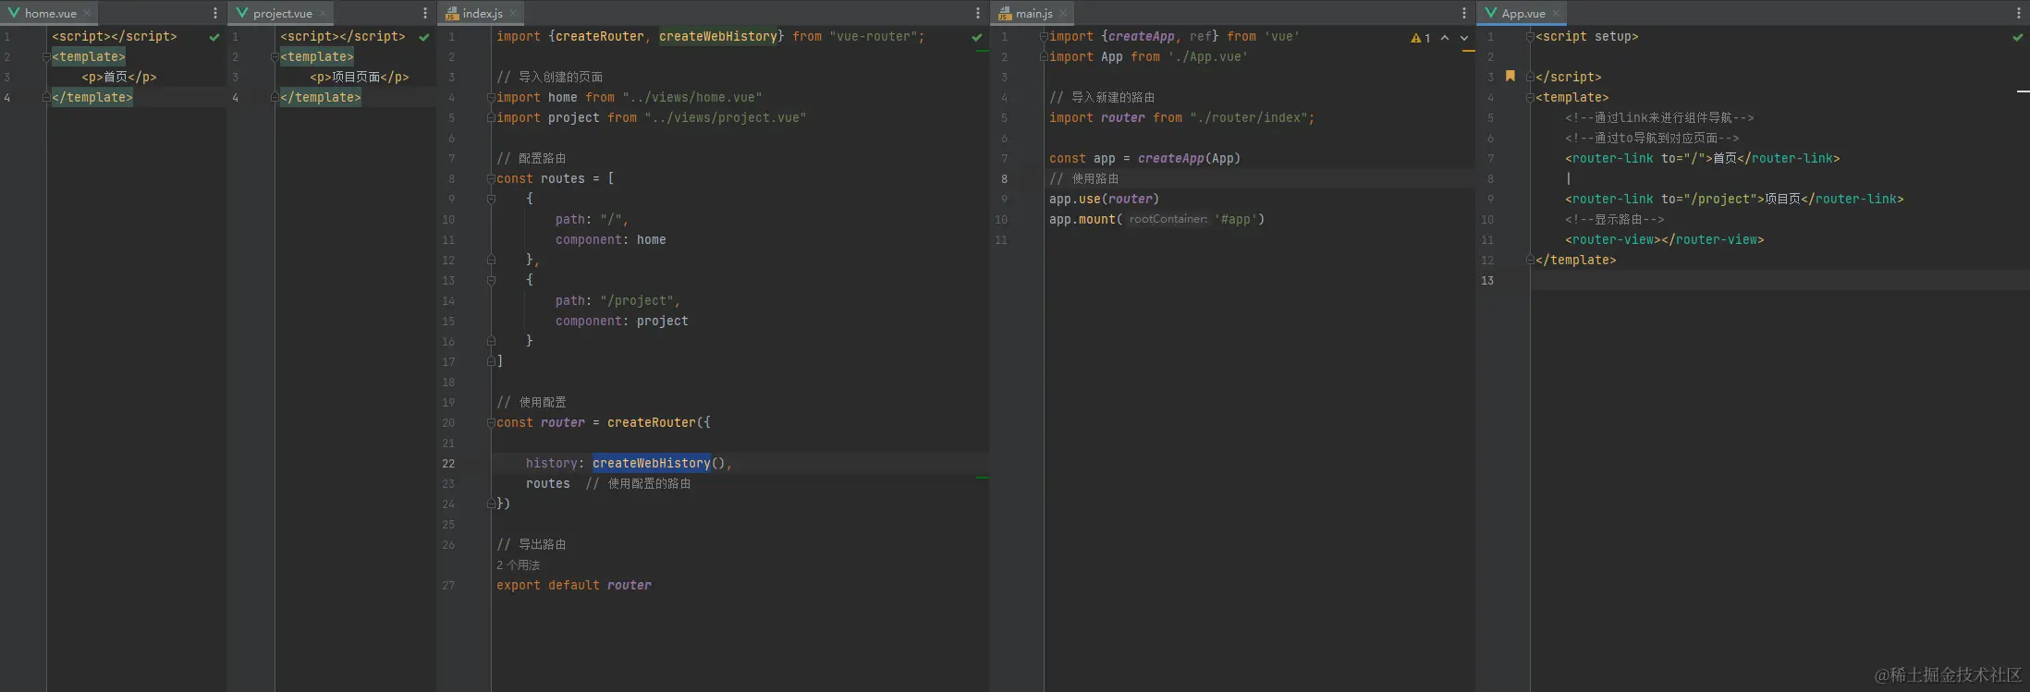
Task: Click 'app.use(router)' in main.js
Action: 1104,200
